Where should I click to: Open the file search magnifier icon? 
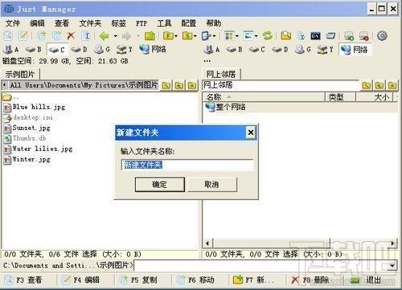(285, 35)
